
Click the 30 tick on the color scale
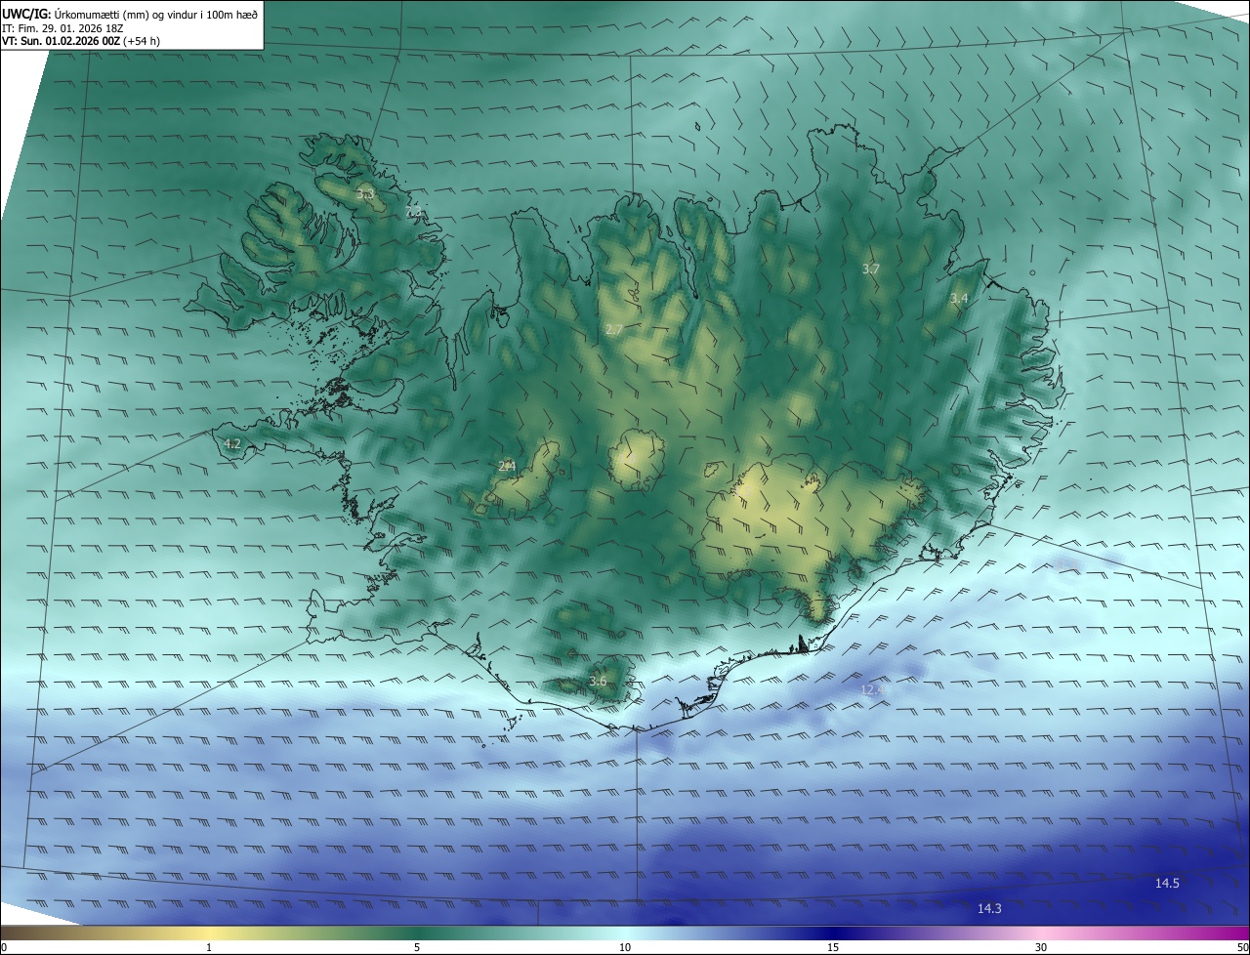point(1041,947)
